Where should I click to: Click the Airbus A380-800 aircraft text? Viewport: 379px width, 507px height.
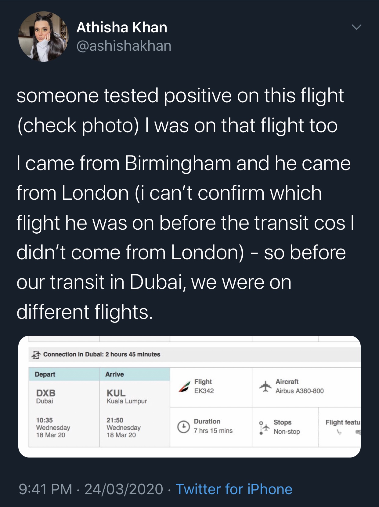pyautogui.click(x=299, y=391)
